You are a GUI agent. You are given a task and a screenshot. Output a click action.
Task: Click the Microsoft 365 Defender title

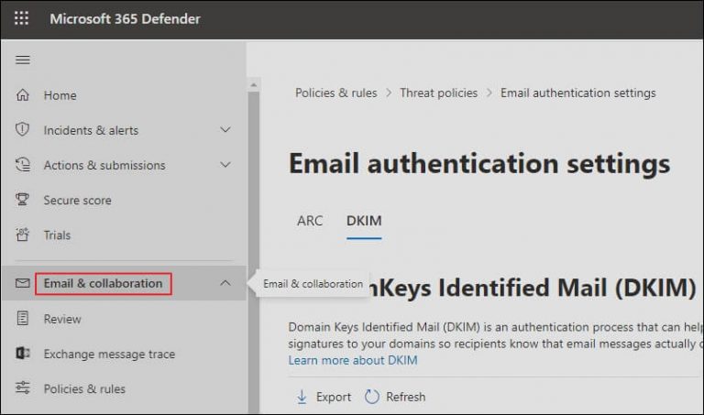click(x=125, y=19)
